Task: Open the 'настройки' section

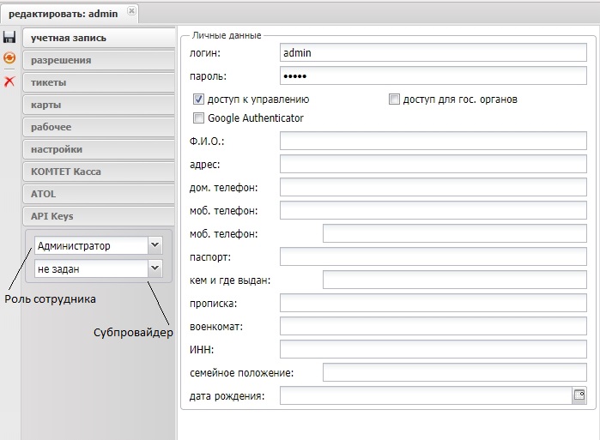Action: coord(98,149)
